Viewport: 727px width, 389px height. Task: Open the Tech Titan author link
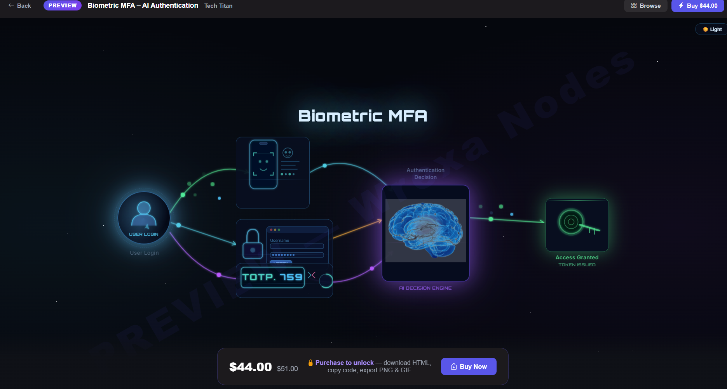(x=218, y=5)
